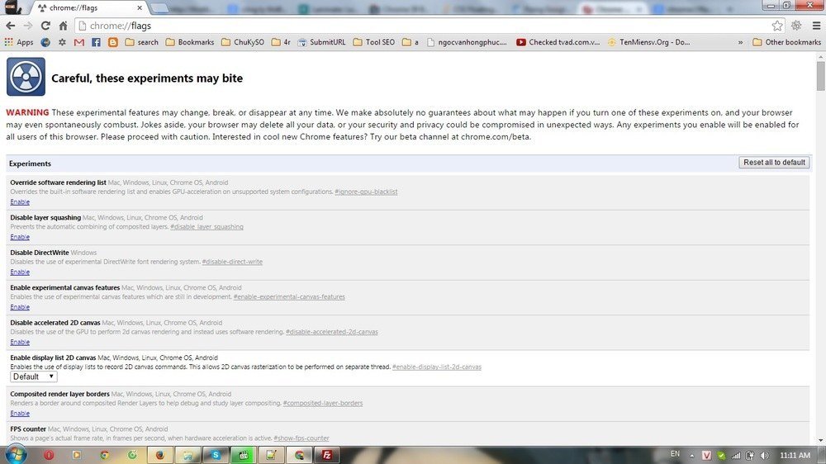The image size is (826, 464).
Task: Launch Opera from the taskbar
Action: (49, 455)
